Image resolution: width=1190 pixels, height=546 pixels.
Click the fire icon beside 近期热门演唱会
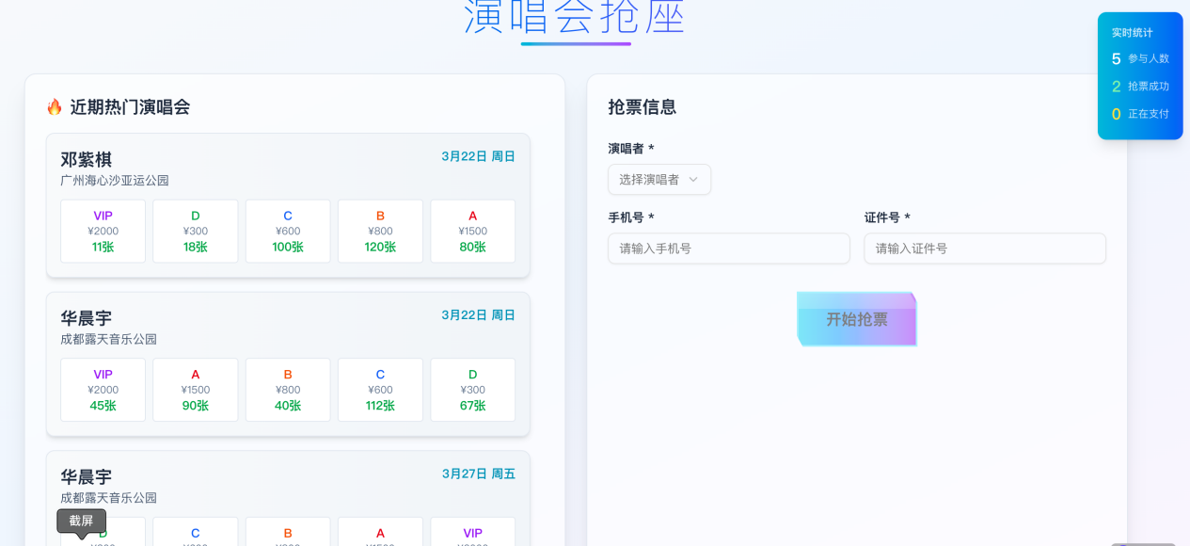coord(55,107)
